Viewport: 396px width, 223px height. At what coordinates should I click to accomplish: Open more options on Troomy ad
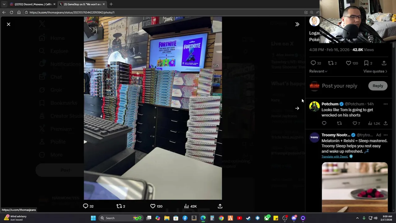pos(385,135)
